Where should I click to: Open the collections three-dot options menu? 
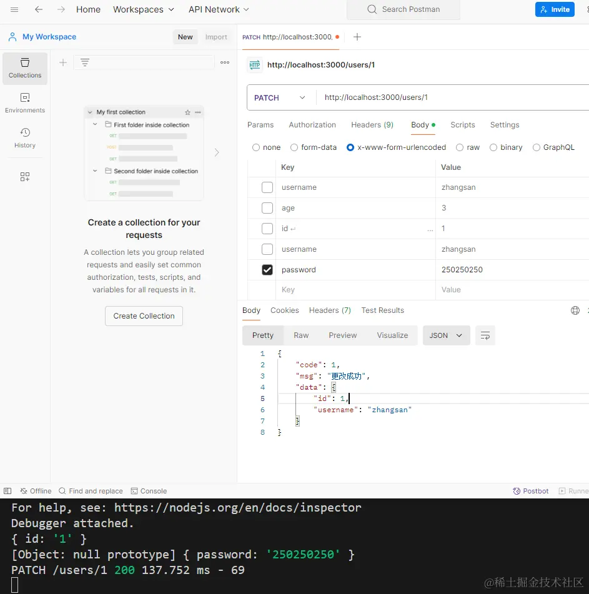pyautogui.click(x=225, y=62)
